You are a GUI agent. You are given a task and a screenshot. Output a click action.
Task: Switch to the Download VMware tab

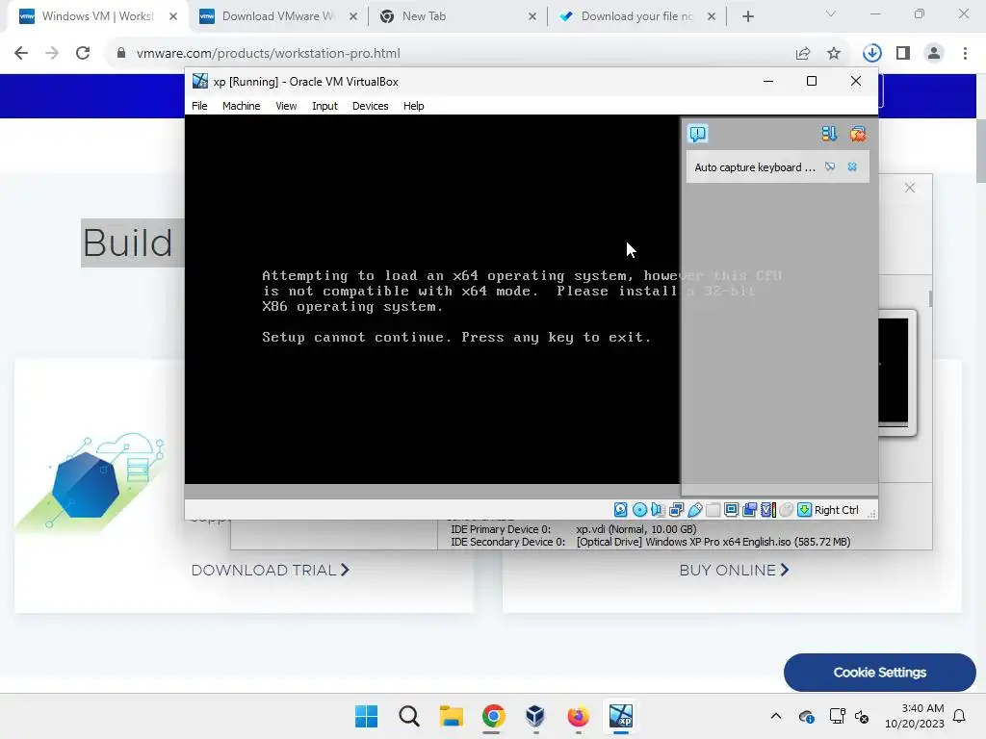[x=278, y=16]
